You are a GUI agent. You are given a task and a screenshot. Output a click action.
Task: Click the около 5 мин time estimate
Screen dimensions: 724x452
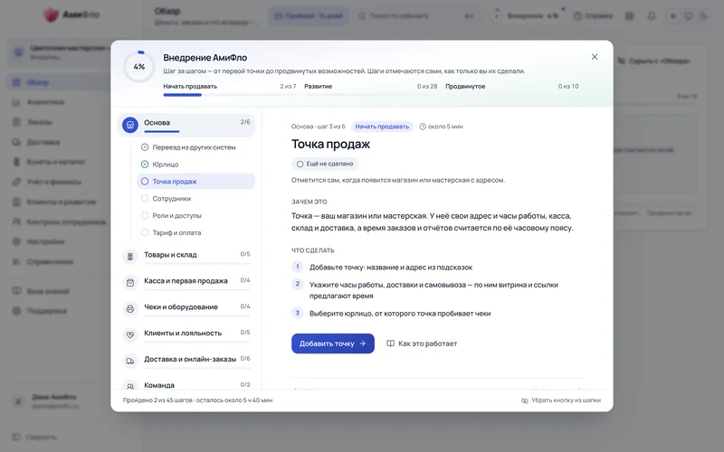pyautogui.click(x=441, y=127)
